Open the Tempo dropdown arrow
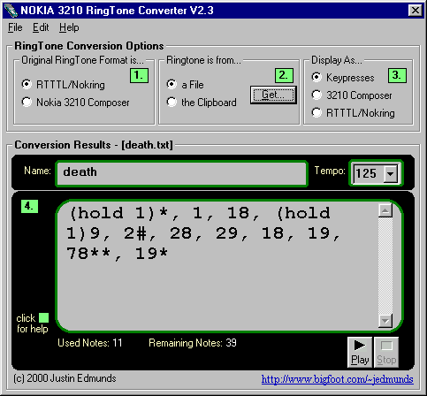This screenshot has width=427, height=396. [390, 173]
